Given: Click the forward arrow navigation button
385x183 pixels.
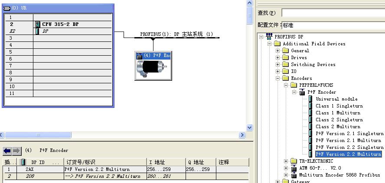Looking at the screenshot, I should (16, 151).
